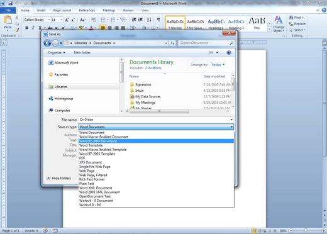Toggle Superscript formatting
This screenshot has width=327, height=234.
click(x=63, y=28)
